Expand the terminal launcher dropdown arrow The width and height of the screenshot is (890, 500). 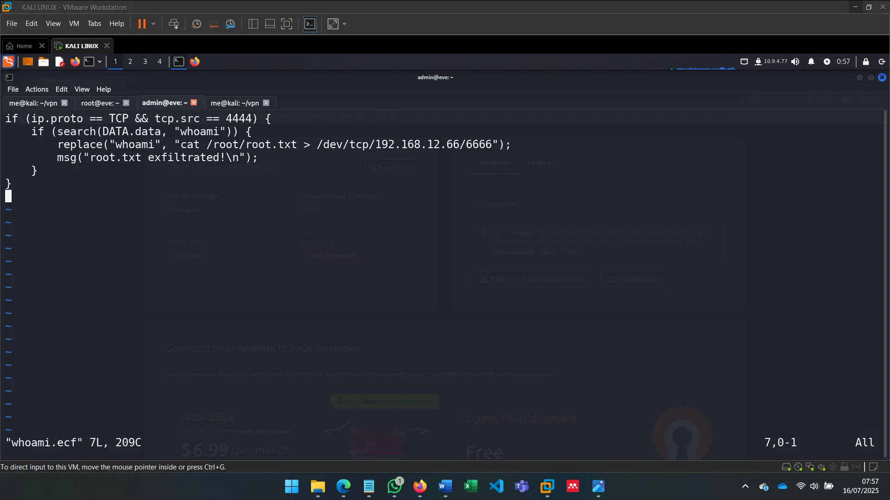coord(100,62)
